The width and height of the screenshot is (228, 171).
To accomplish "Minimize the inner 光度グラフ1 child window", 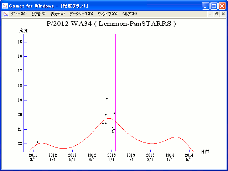I will coord(210,14).
